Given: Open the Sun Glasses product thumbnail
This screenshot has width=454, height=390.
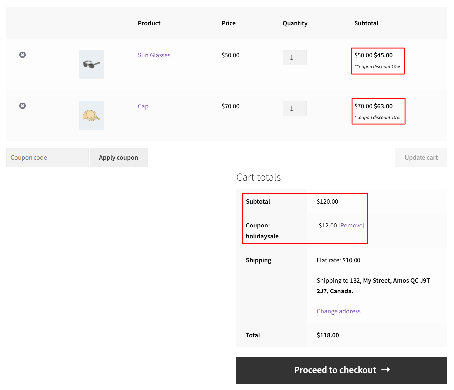Looking at the screenshot, I should click(x=92, y=64).
